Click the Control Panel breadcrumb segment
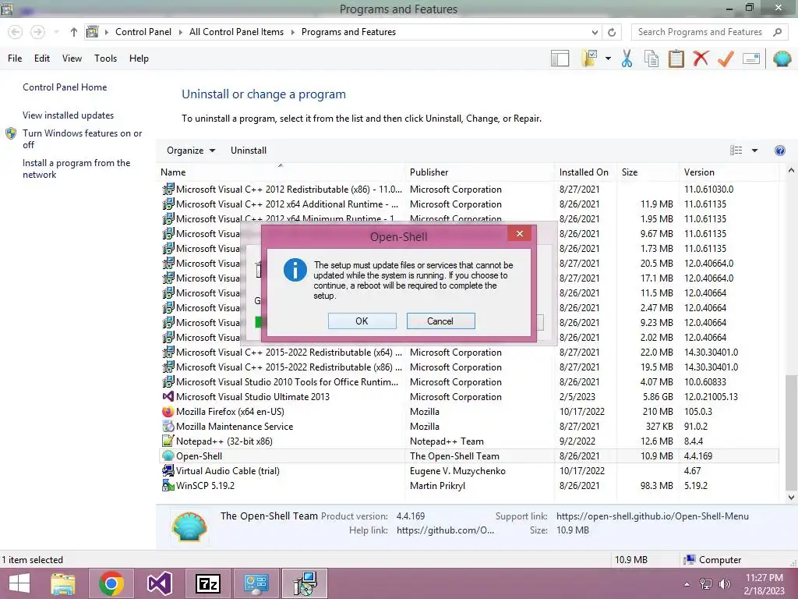The image size is (798, 599). 143,32
